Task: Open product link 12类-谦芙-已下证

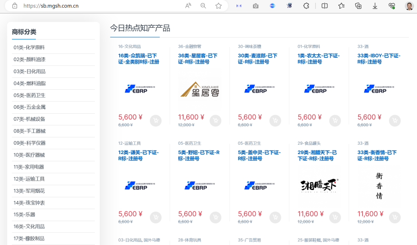Action: [138, 155]
